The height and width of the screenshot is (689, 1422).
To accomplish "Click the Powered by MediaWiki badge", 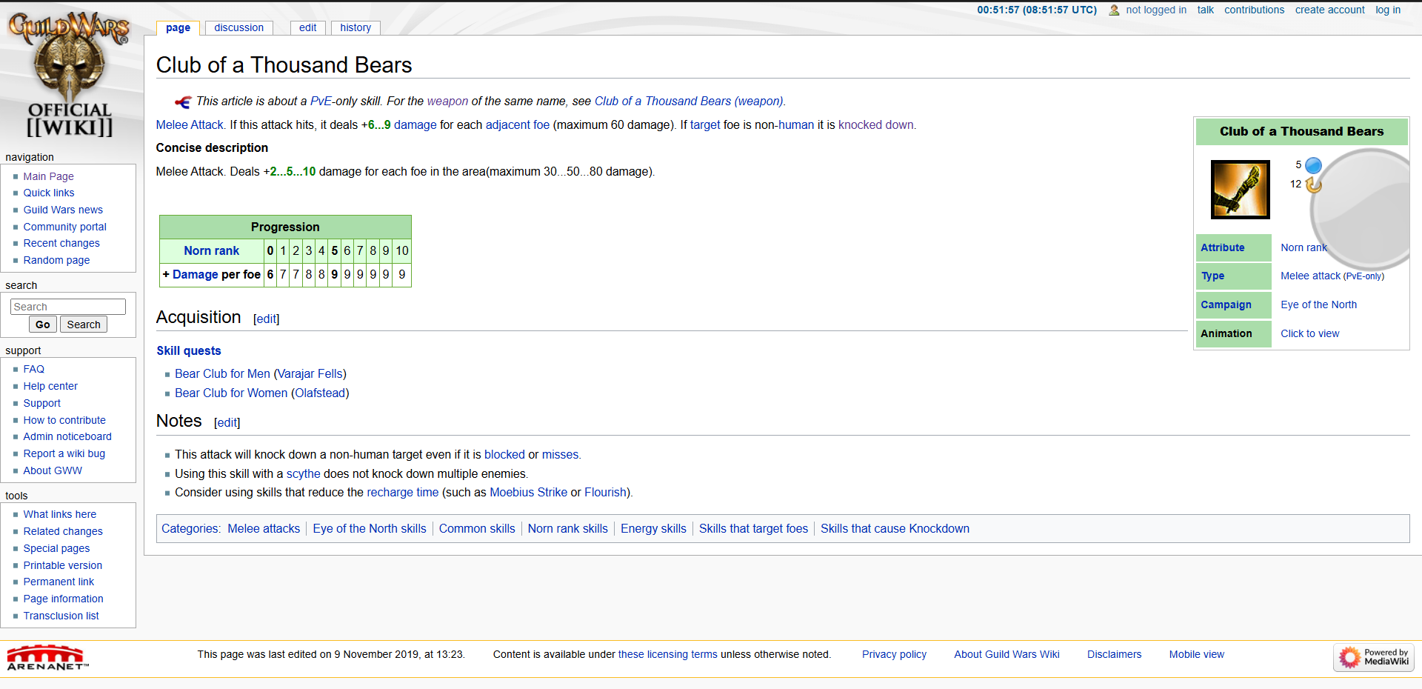I will tap(1374, 657).
